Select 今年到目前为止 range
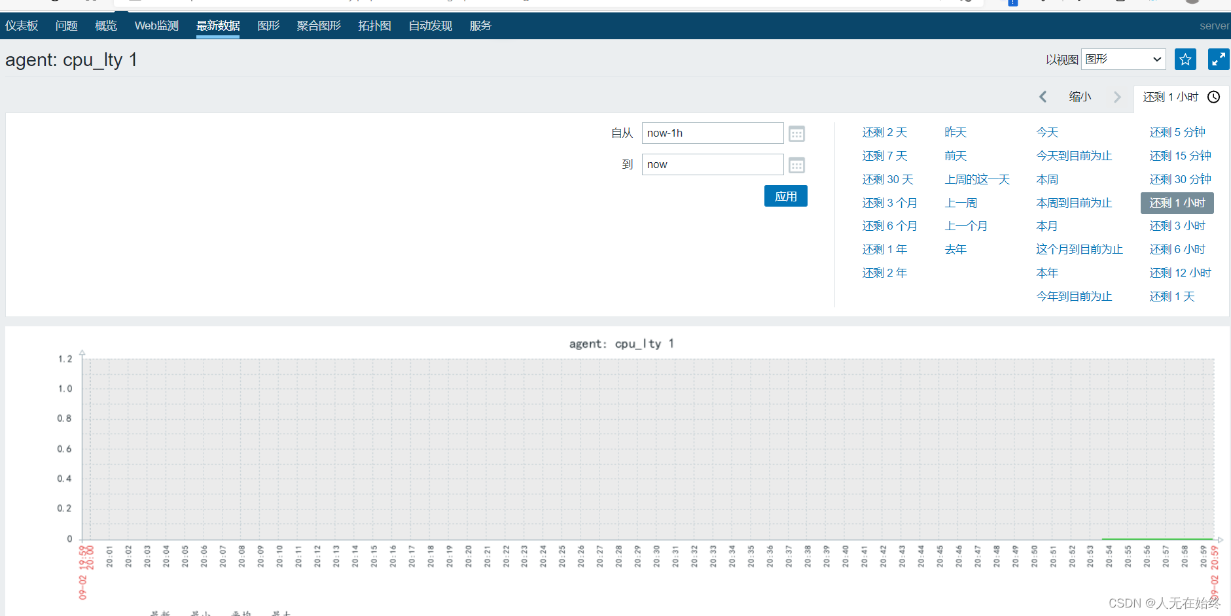Screen dimensions: 1231x616 pyautogui.click(x=1074, y=297)
